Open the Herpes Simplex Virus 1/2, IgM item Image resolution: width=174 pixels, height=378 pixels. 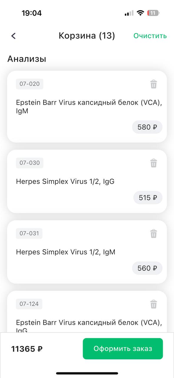point(87,252)
